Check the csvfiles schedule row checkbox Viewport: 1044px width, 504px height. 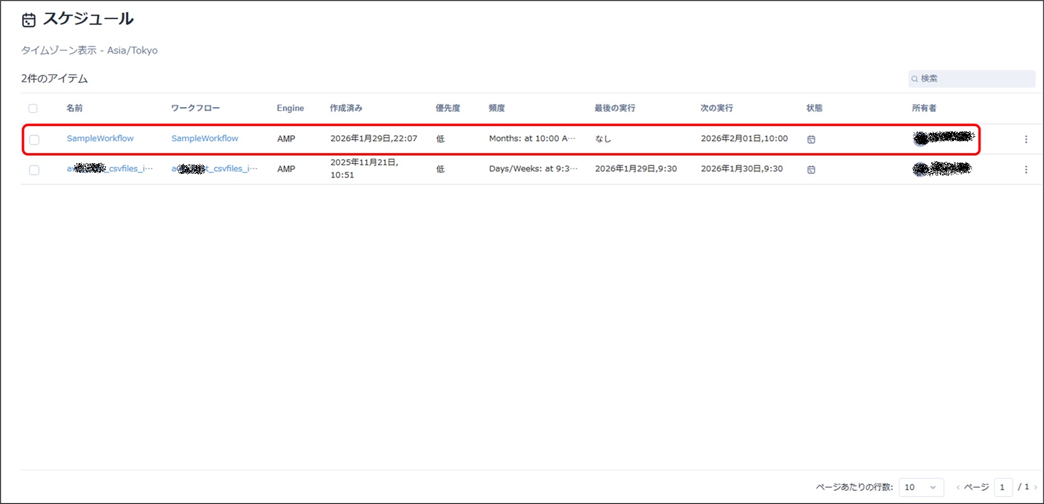point(34,170)
